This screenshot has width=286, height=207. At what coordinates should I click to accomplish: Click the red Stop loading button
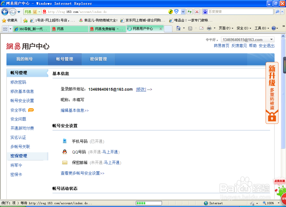pyautogui.click(x=197, y=12)
